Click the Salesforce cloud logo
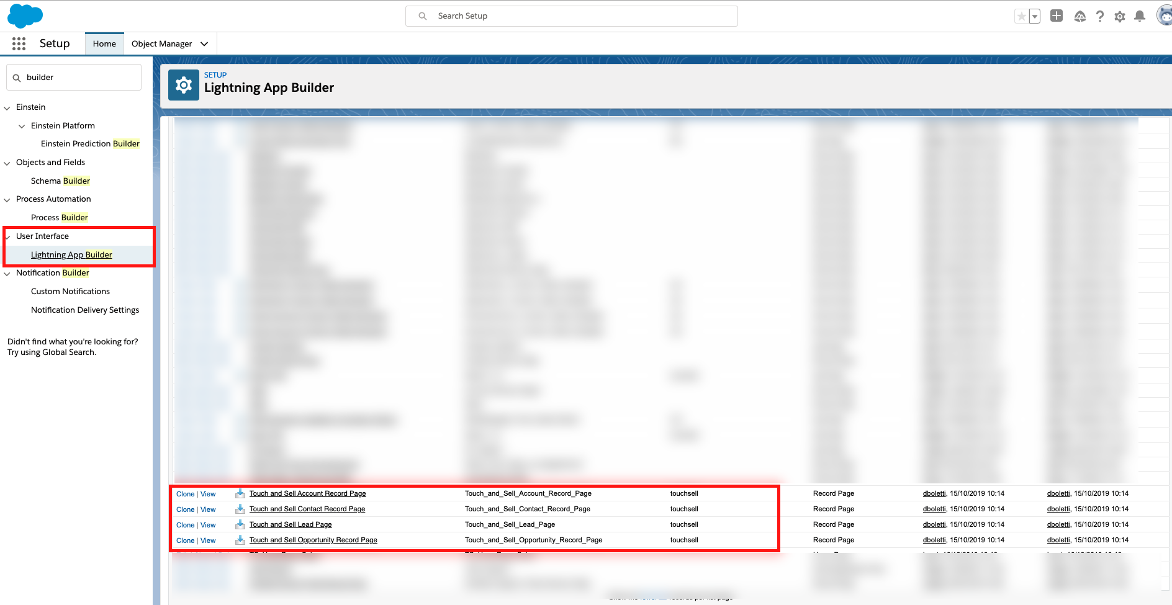Image resolution: width=1172 pixels, height=605 pixels. click(25, 16)
